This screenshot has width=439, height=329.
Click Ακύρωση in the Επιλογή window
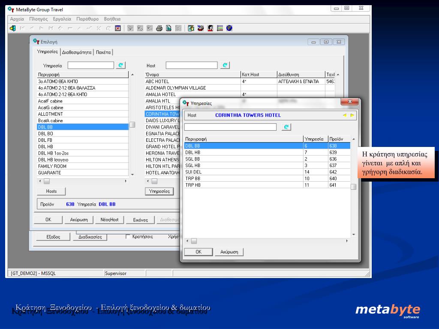pos(79,220)
